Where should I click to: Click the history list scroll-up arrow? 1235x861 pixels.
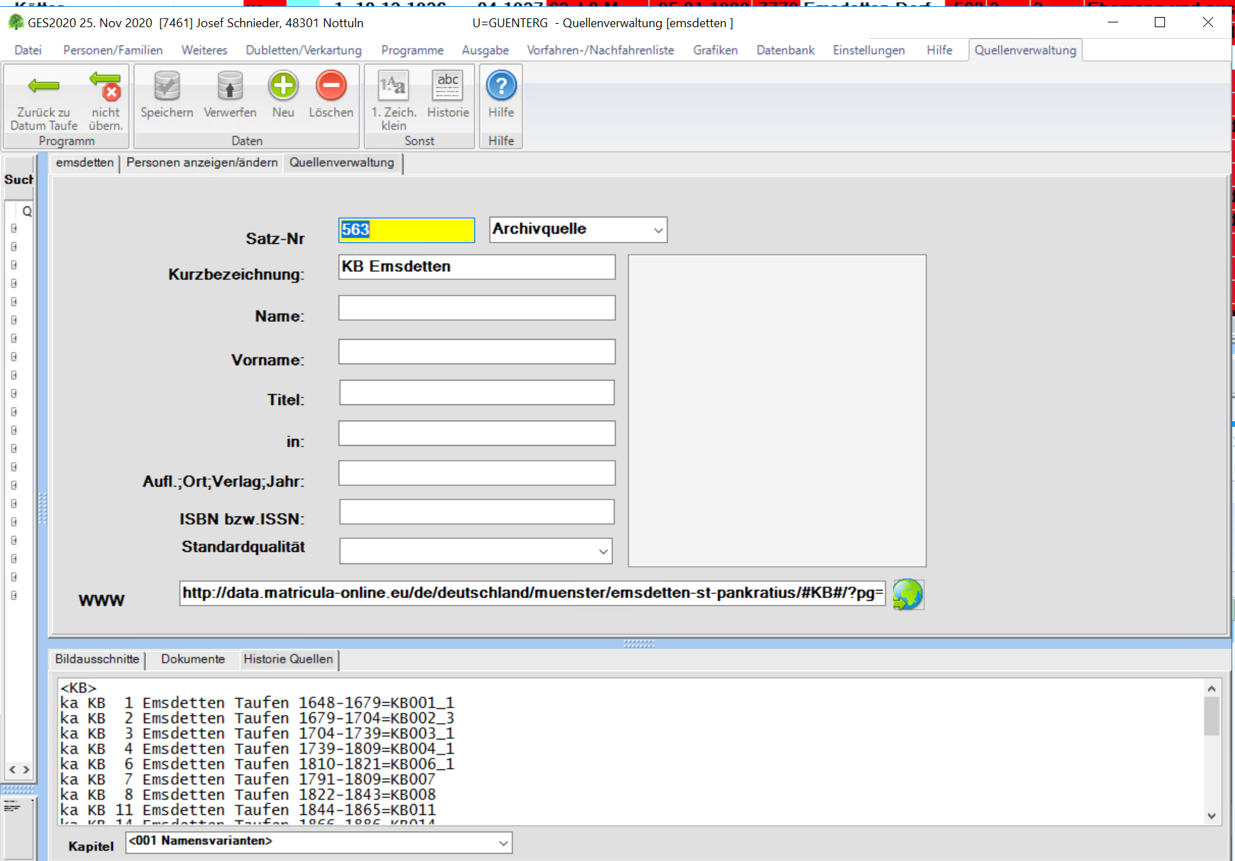coord(1211,689)
